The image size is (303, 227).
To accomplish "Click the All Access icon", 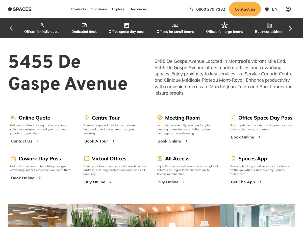I will pos(160,159).
